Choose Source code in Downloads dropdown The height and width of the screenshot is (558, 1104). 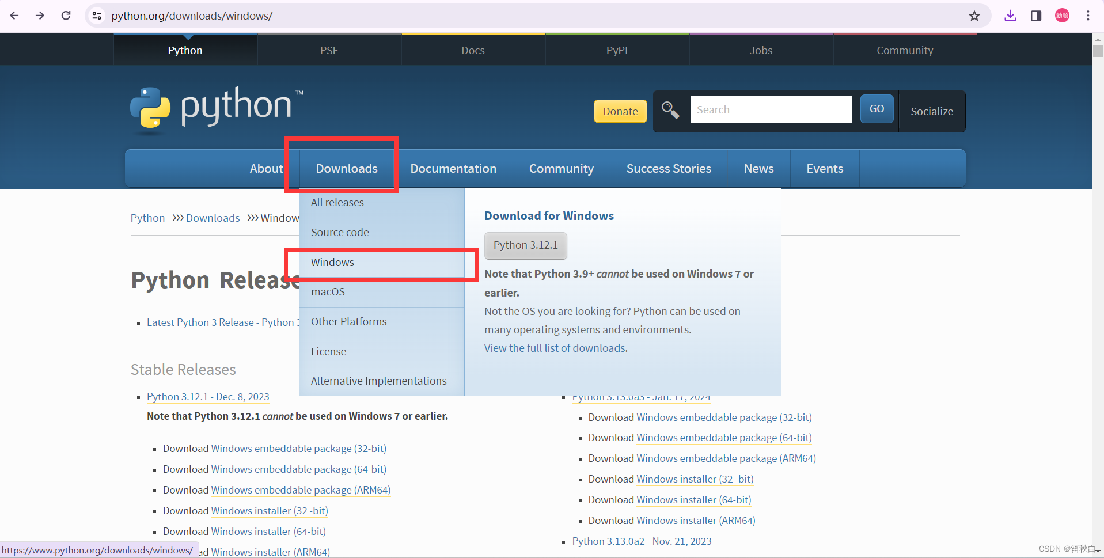tap(382, 233)
